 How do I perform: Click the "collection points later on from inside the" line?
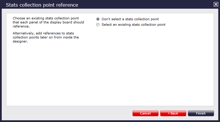pyautogui.click(x=46, y=37)
